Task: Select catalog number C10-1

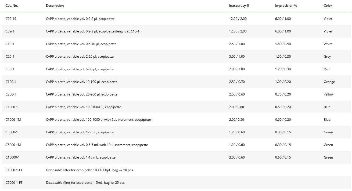Action: pos(10,44)
